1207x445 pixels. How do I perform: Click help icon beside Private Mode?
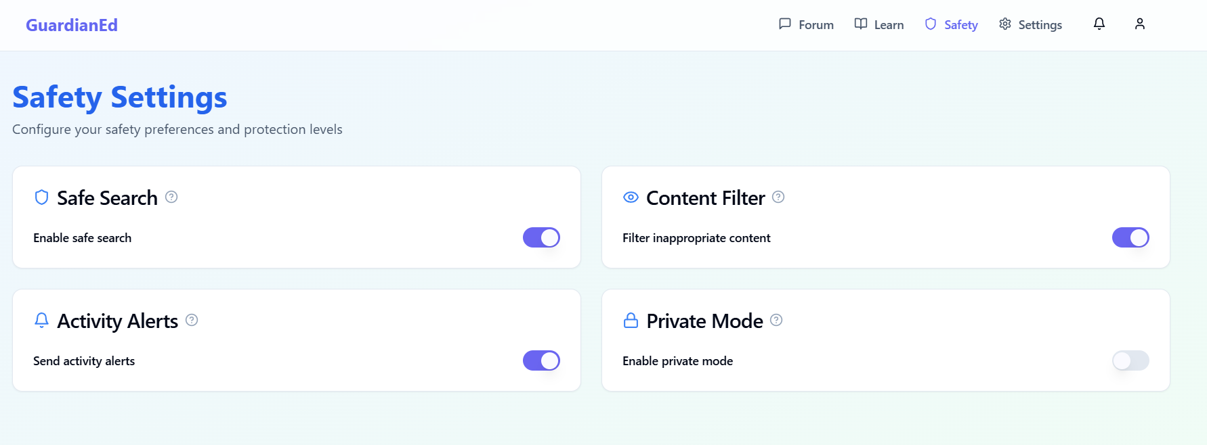pyautogui.click(x=776, y=320)
